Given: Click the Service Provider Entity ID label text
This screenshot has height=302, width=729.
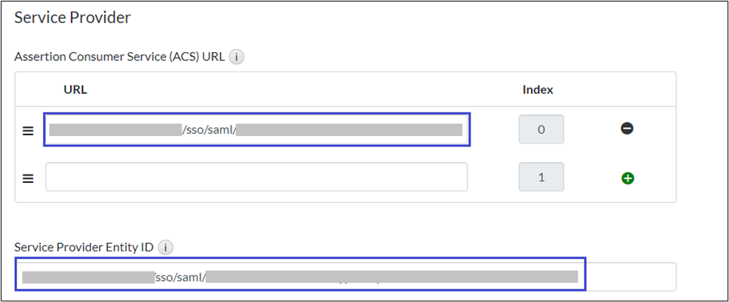Looking at the screenshot, I should tap(84, 248).
